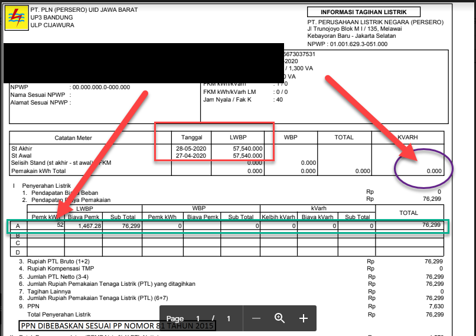Click the rate value 1,467.28
This screenshot has width=476, height=336.
click(89, 226)
